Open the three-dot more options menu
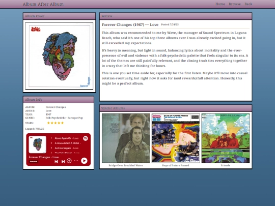 click(x=76, y=161)
